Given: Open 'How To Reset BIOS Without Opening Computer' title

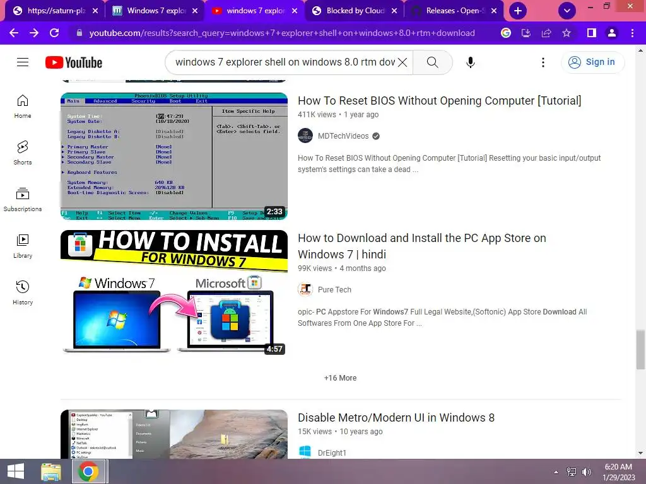Looking at the screenshot, I should pyautogui.click(x=440, y=100).
